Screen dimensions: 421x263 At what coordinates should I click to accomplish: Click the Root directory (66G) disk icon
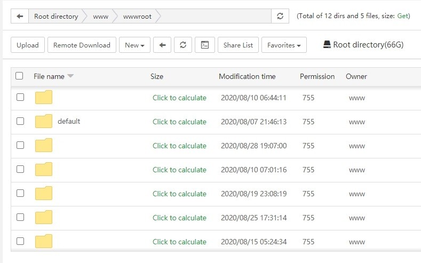click(x=327, y=45)
